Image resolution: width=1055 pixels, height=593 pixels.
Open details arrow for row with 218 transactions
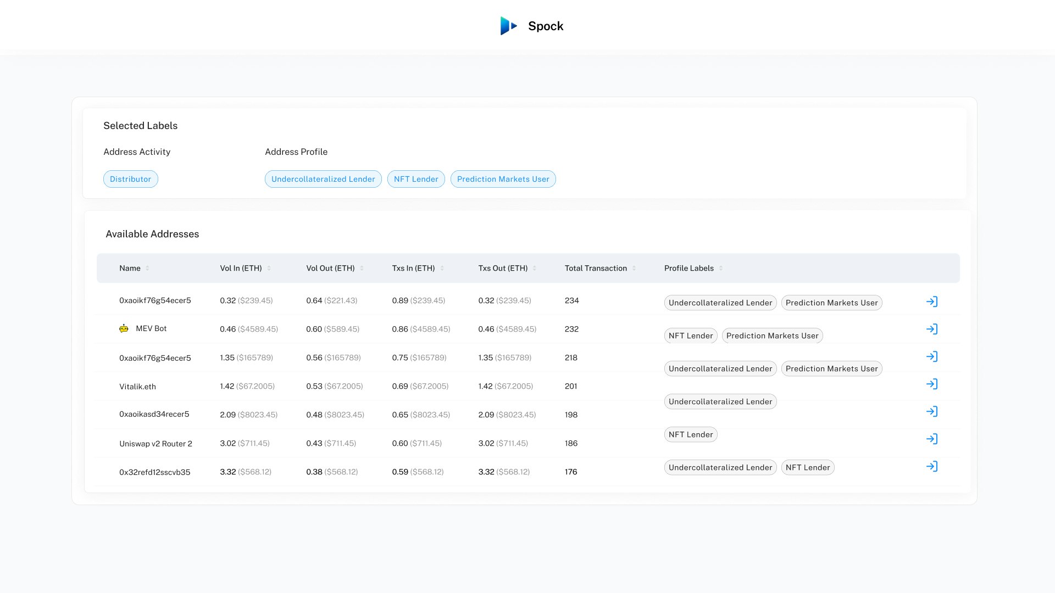click(932, 356)
